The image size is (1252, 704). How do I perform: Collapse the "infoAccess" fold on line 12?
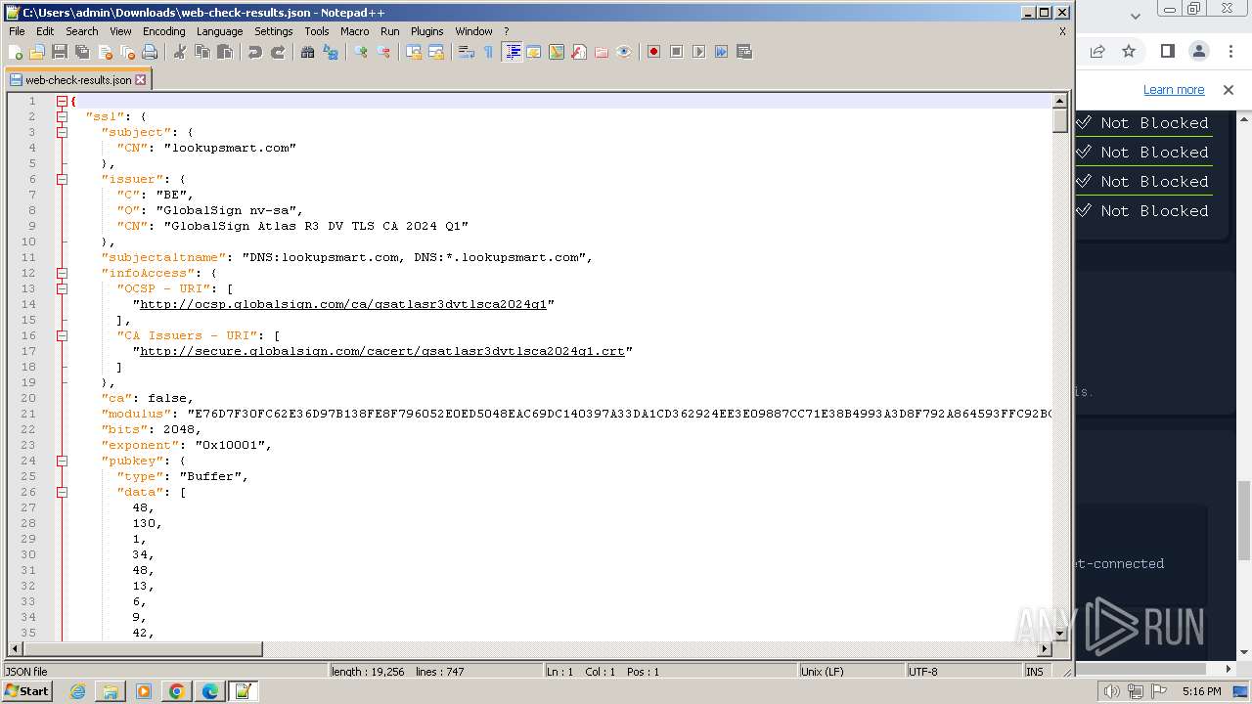tap(62, 273)
